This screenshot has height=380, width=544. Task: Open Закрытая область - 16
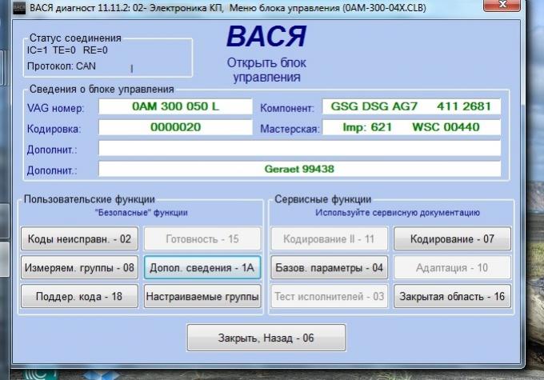[452, 296]
